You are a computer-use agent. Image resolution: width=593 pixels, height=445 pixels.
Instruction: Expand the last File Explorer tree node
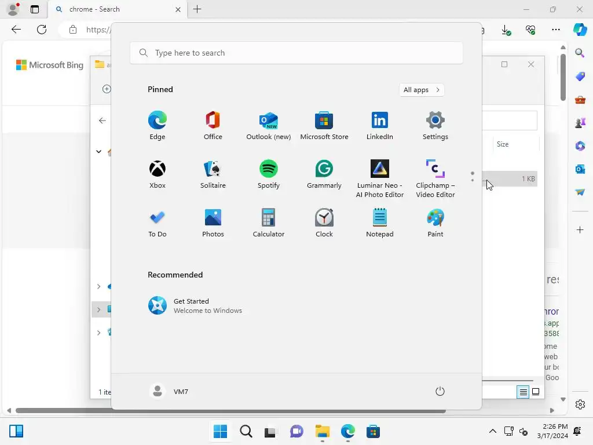pos(98,333)
